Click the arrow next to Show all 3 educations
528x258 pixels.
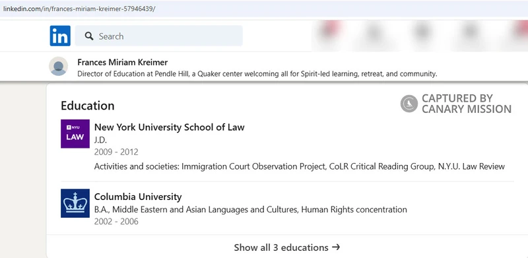click(x=336, y=247)
